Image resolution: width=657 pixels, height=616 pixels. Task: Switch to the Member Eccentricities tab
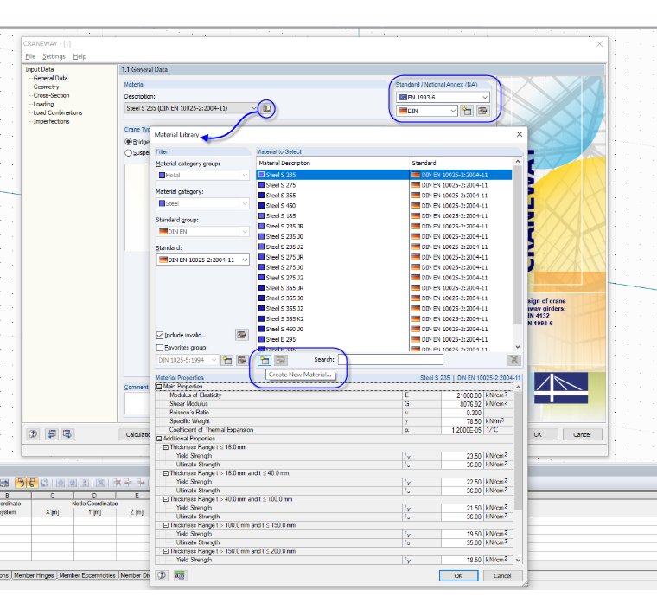[87, 575]
